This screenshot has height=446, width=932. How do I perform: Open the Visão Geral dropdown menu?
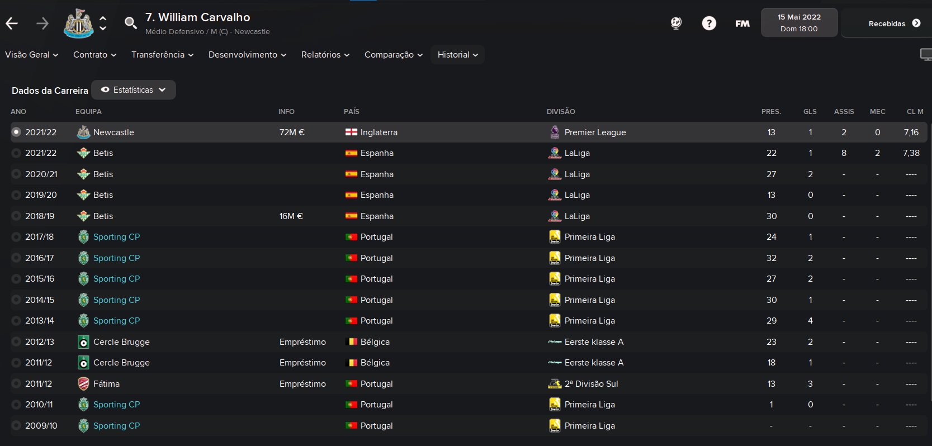32,55
